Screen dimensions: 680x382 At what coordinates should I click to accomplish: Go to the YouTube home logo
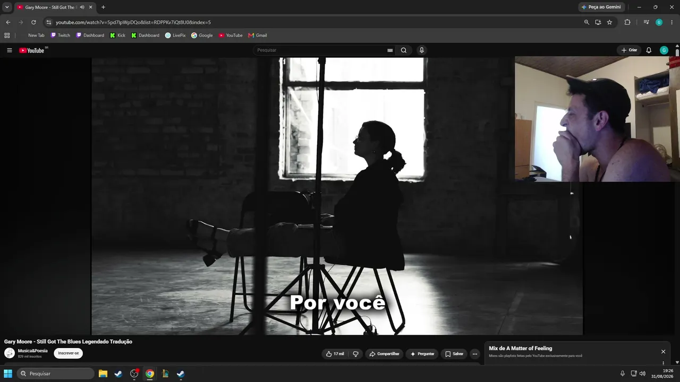(32, 50)
